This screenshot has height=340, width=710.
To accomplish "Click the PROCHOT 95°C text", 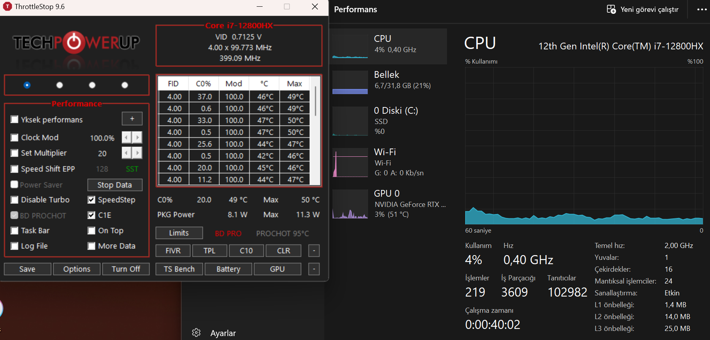I will [283, 233].
